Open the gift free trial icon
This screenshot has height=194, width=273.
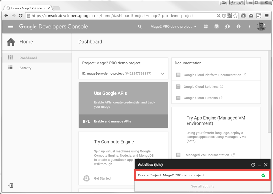(x=206, y=26)
